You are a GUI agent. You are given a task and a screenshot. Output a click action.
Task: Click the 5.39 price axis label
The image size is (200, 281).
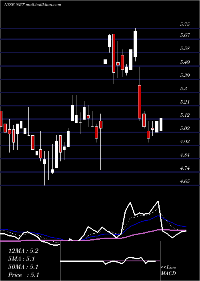[185, 75]
